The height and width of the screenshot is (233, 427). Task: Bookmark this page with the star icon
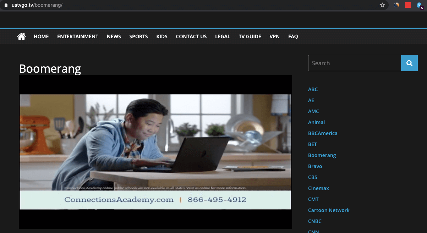382,5
